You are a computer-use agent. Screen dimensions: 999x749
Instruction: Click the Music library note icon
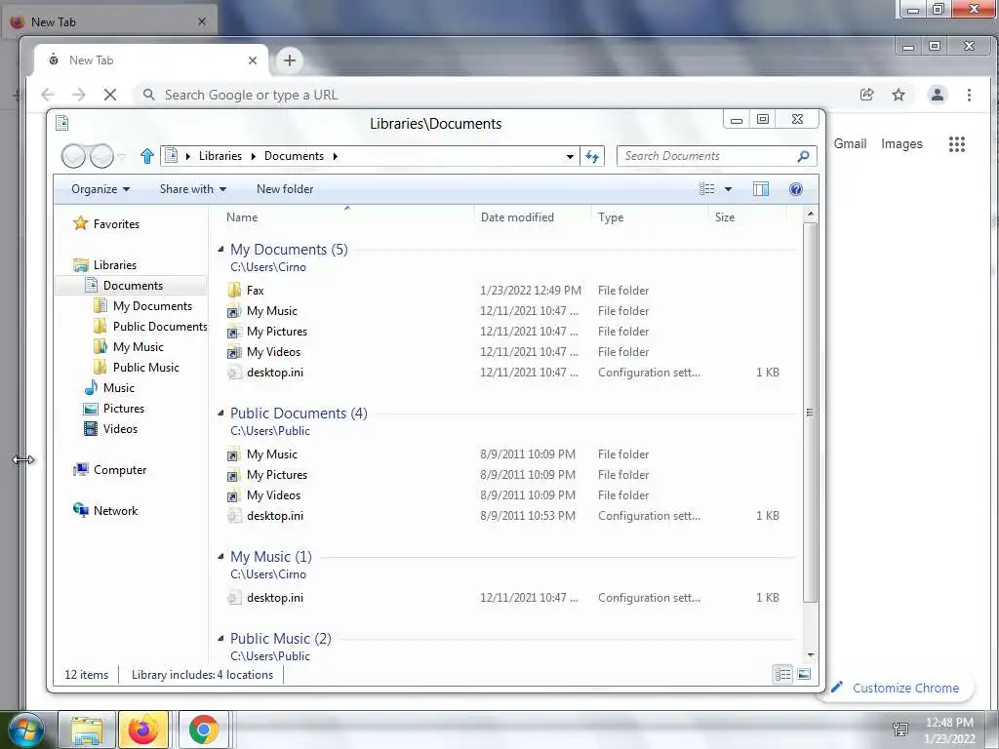tap(91, 388)
